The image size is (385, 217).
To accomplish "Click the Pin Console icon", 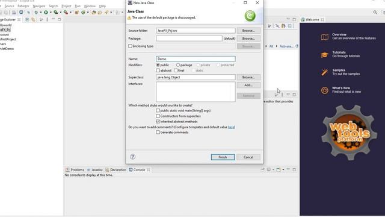I will [262, 169].
